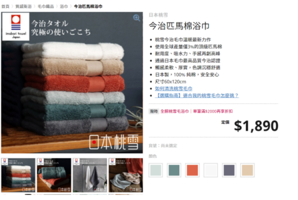The image size is (298, 200).
Task: Show the hanging towels thumbnail
Action: coord(90,175)
